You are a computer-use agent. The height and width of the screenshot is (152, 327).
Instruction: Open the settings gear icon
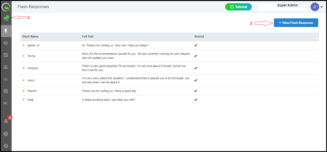[6, 146]
